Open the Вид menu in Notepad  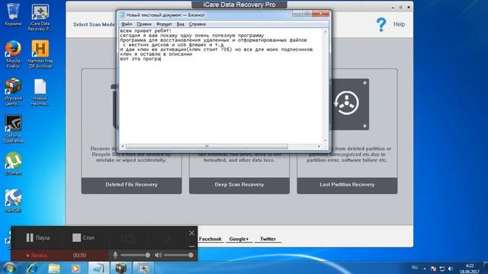pos(181,24)
